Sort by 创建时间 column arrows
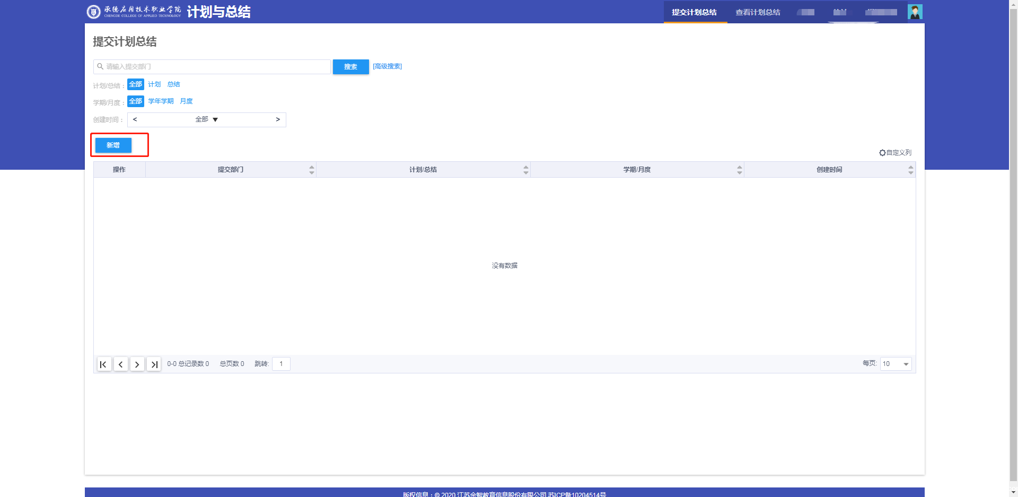Screen dimensions: 1018x497 910,170
